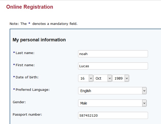Focus the First name text box
The width and height of the screenshot is (161, 124).
click(x=113, y=66)
